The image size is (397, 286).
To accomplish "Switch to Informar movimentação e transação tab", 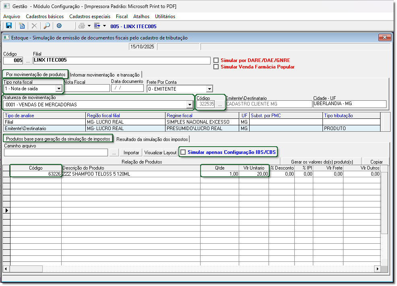I will coord(105,75).
